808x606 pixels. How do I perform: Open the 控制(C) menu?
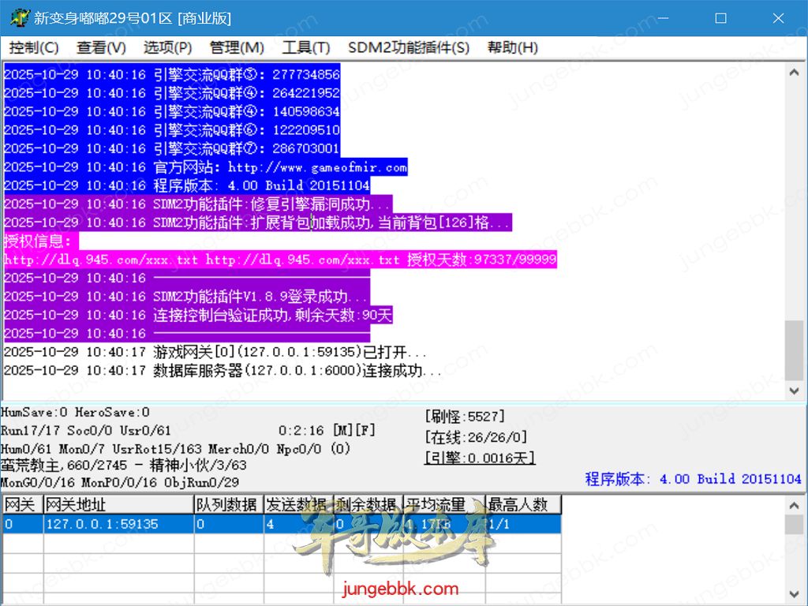tap(34, 47)
